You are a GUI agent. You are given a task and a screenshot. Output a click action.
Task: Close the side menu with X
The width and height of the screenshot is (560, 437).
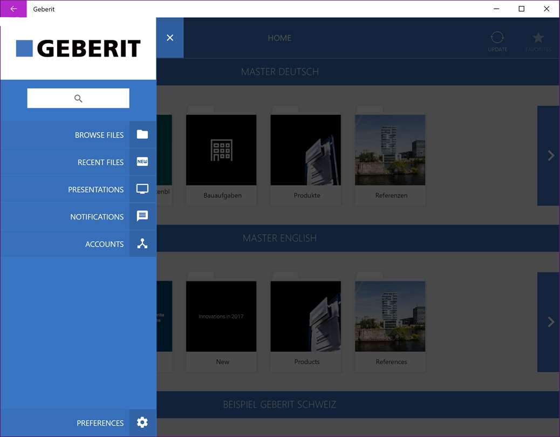pyautogui.click(x=170, y=38)
